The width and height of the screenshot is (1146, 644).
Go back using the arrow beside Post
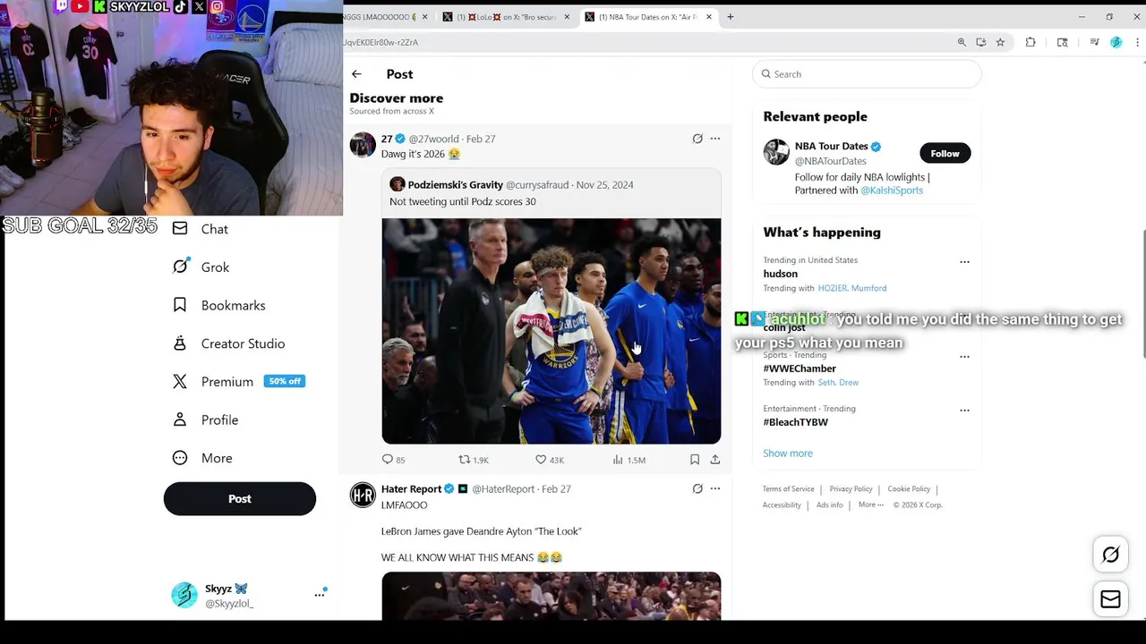click(x=356, y=74)
